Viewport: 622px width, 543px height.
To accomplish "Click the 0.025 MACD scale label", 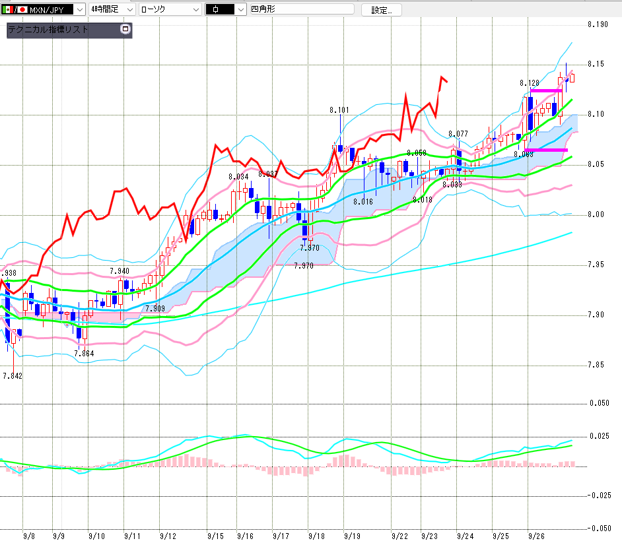I will pyautogui.click(x=600, y=436).
